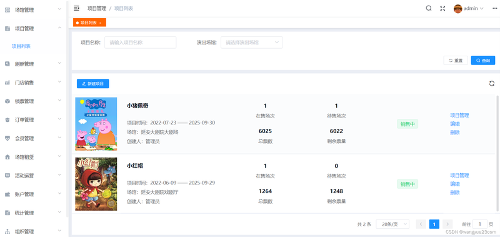The width and height of the screenshot is (500, 237).
Task: Click the 查询 search button
Action: click(482, 60)
